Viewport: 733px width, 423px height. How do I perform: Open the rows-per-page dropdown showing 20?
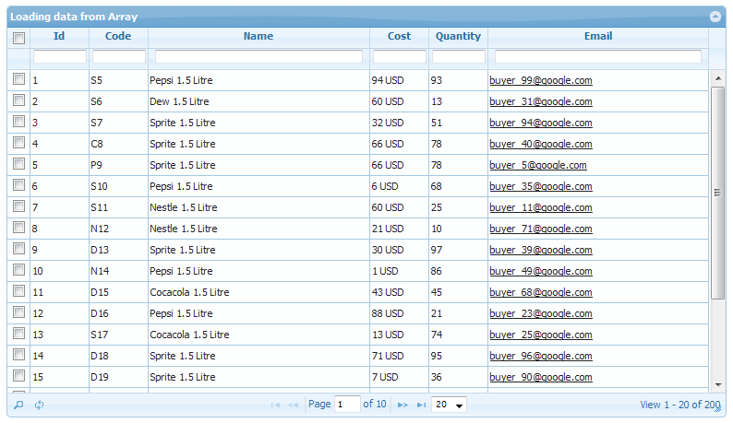pos(449,405)
